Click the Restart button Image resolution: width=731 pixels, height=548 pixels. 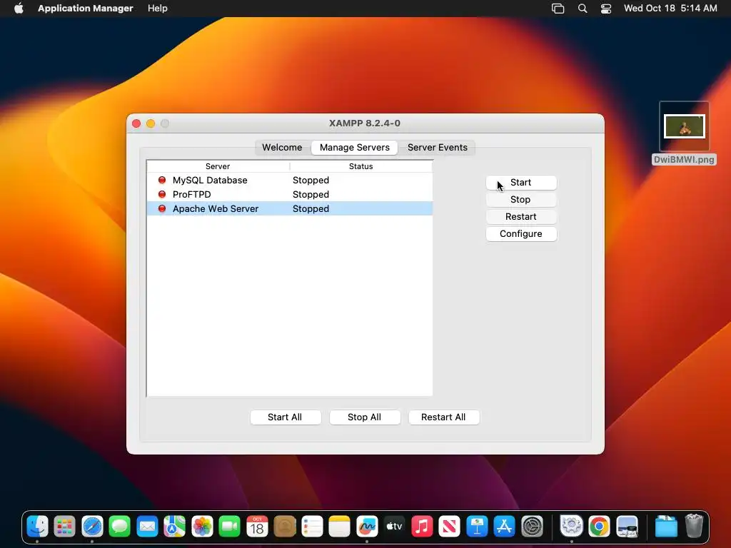pyautogui.click(x=521, y=217)
